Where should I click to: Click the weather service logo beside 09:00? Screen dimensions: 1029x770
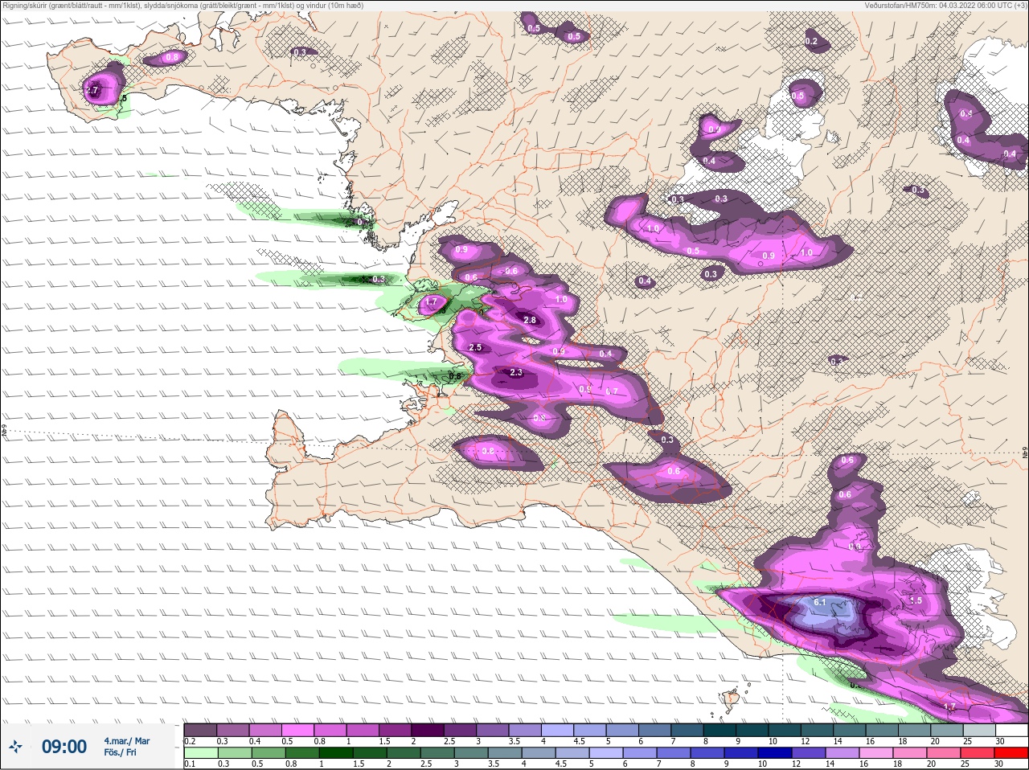coord(15,747)
